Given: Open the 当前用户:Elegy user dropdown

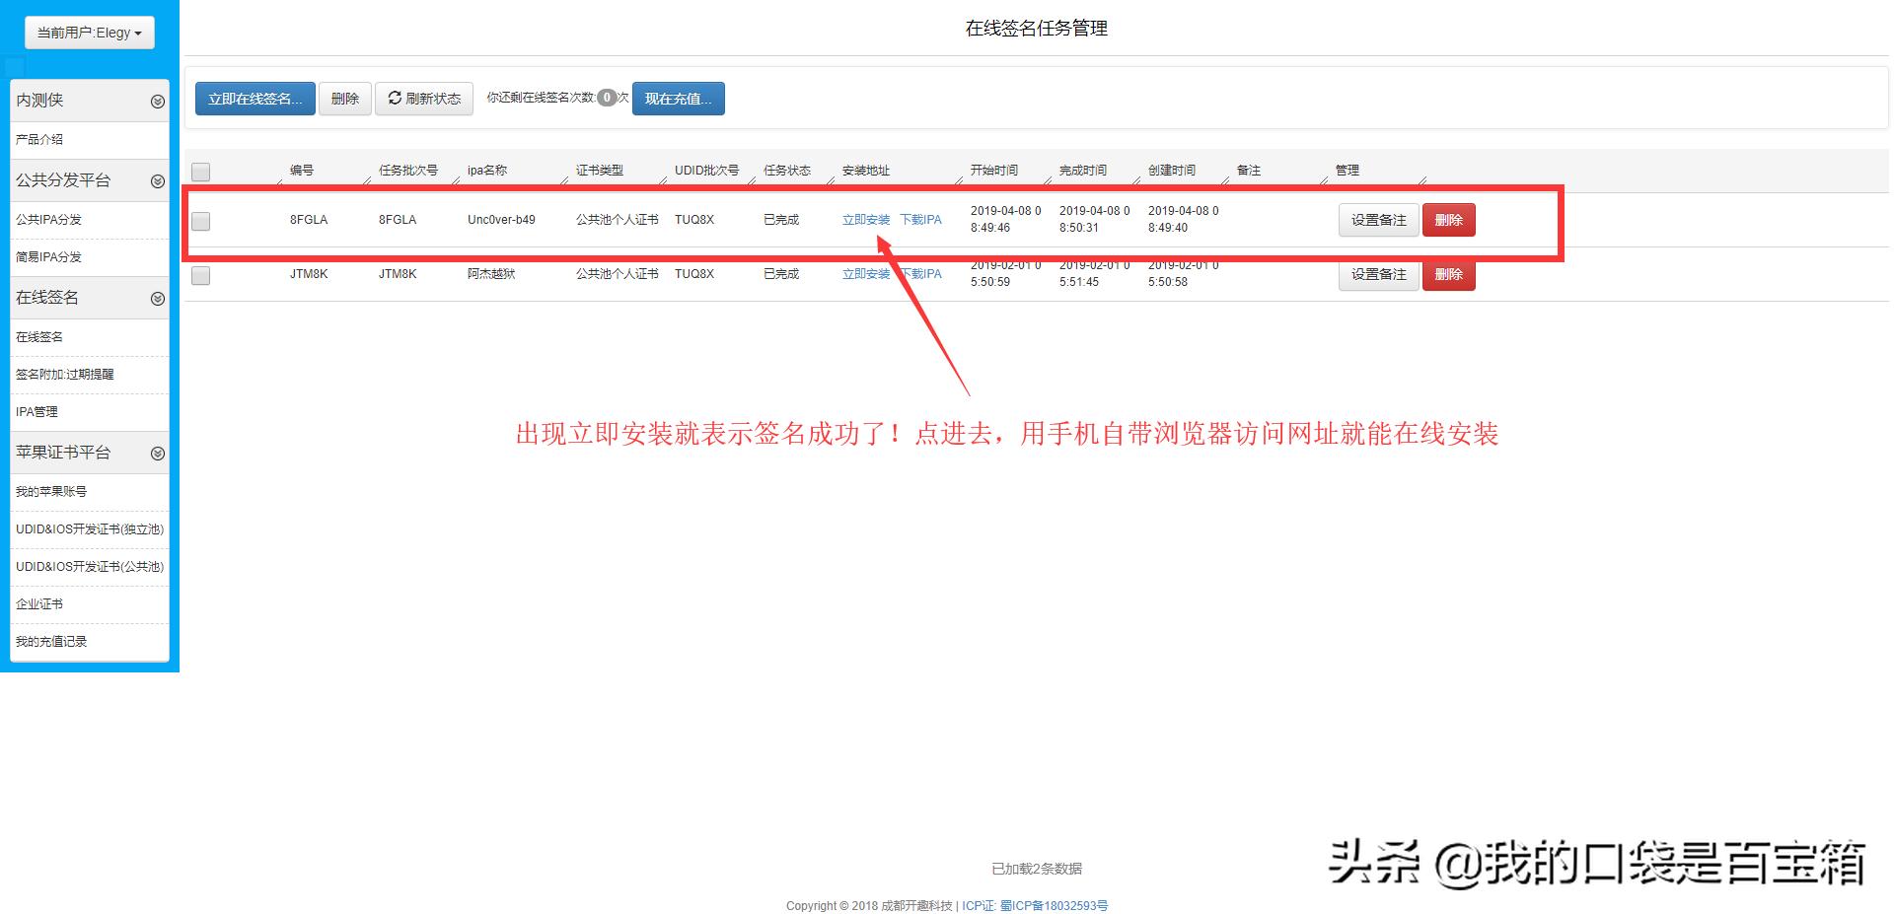Looking at the screenshot, I should point(89,32).
